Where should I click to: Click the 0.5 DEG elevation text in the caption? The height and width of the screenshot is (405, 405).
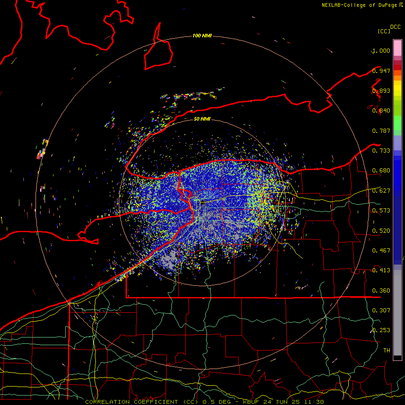point(216,402)
